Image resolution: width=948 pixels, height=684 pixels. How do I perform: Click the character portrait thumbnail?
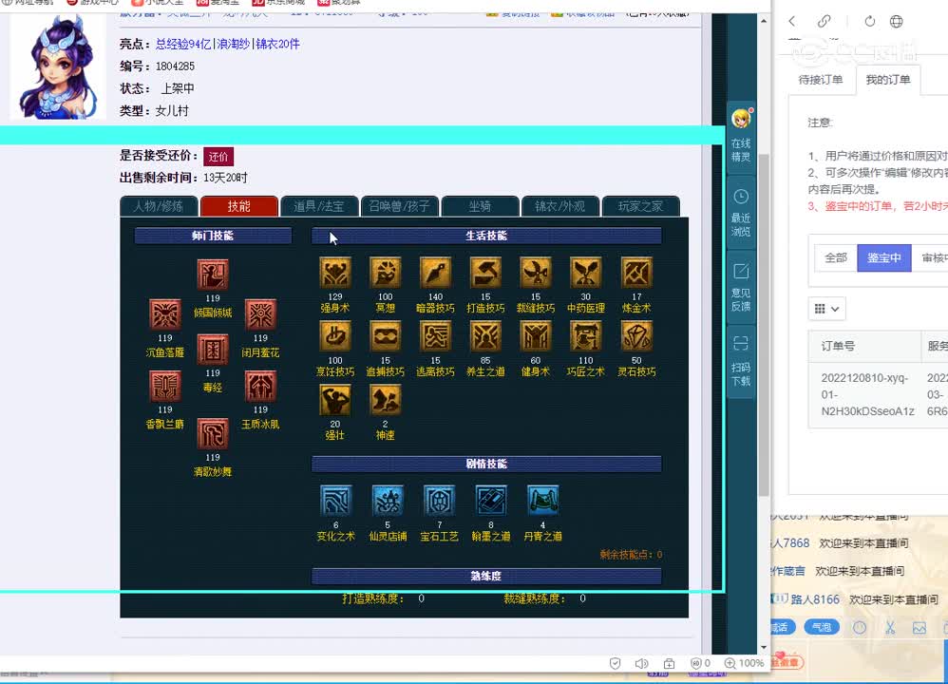pyautogui.click(x=58, y=66)
